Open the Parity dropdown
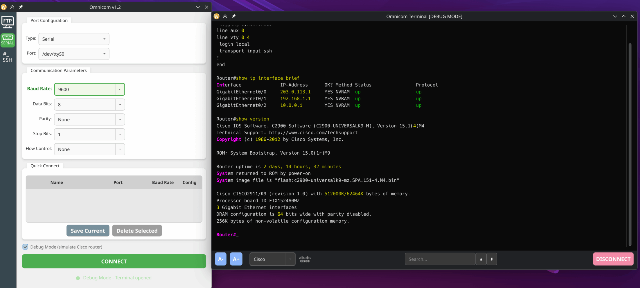Image resolution: width=640 pixels, height=288 pixels. [x=120, y=119]
